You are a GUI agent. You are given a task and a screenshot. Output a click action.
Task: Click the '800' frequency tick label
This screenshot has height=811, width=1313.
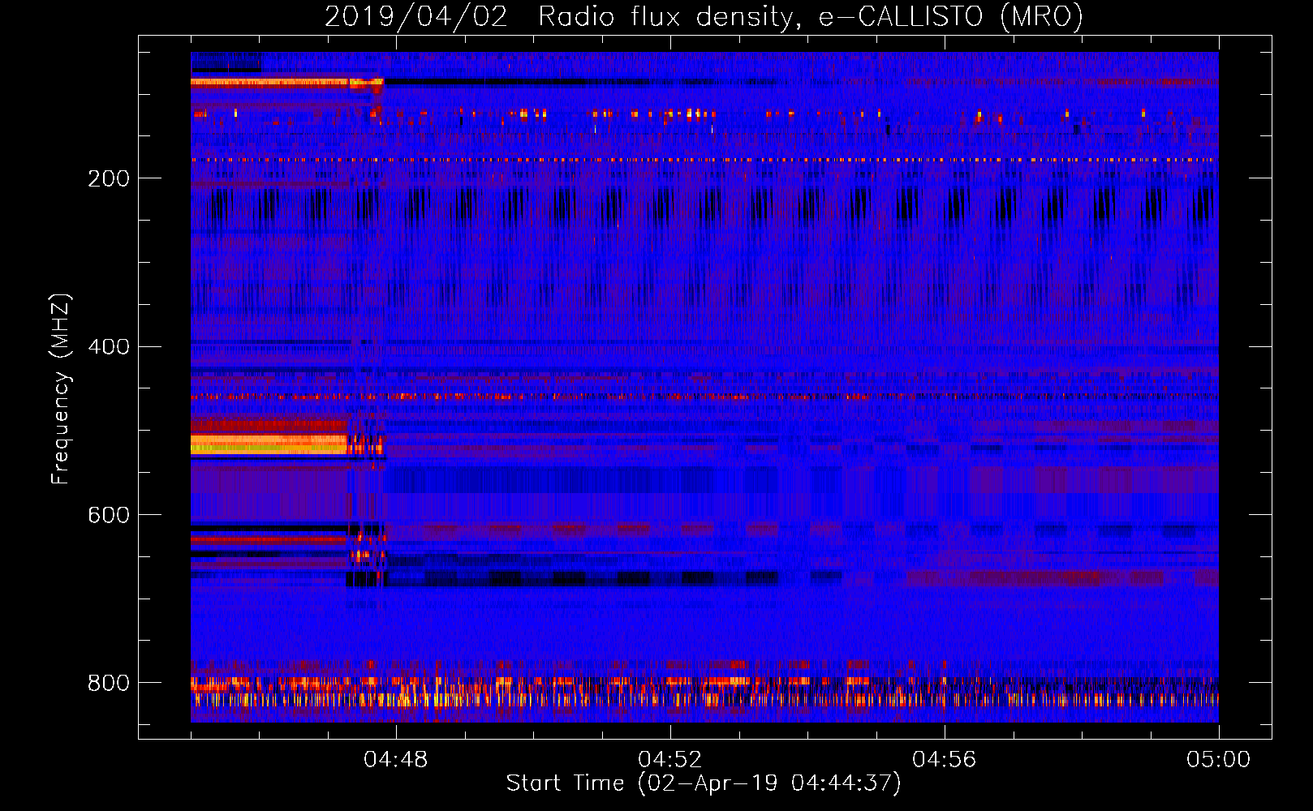[109, 684]
